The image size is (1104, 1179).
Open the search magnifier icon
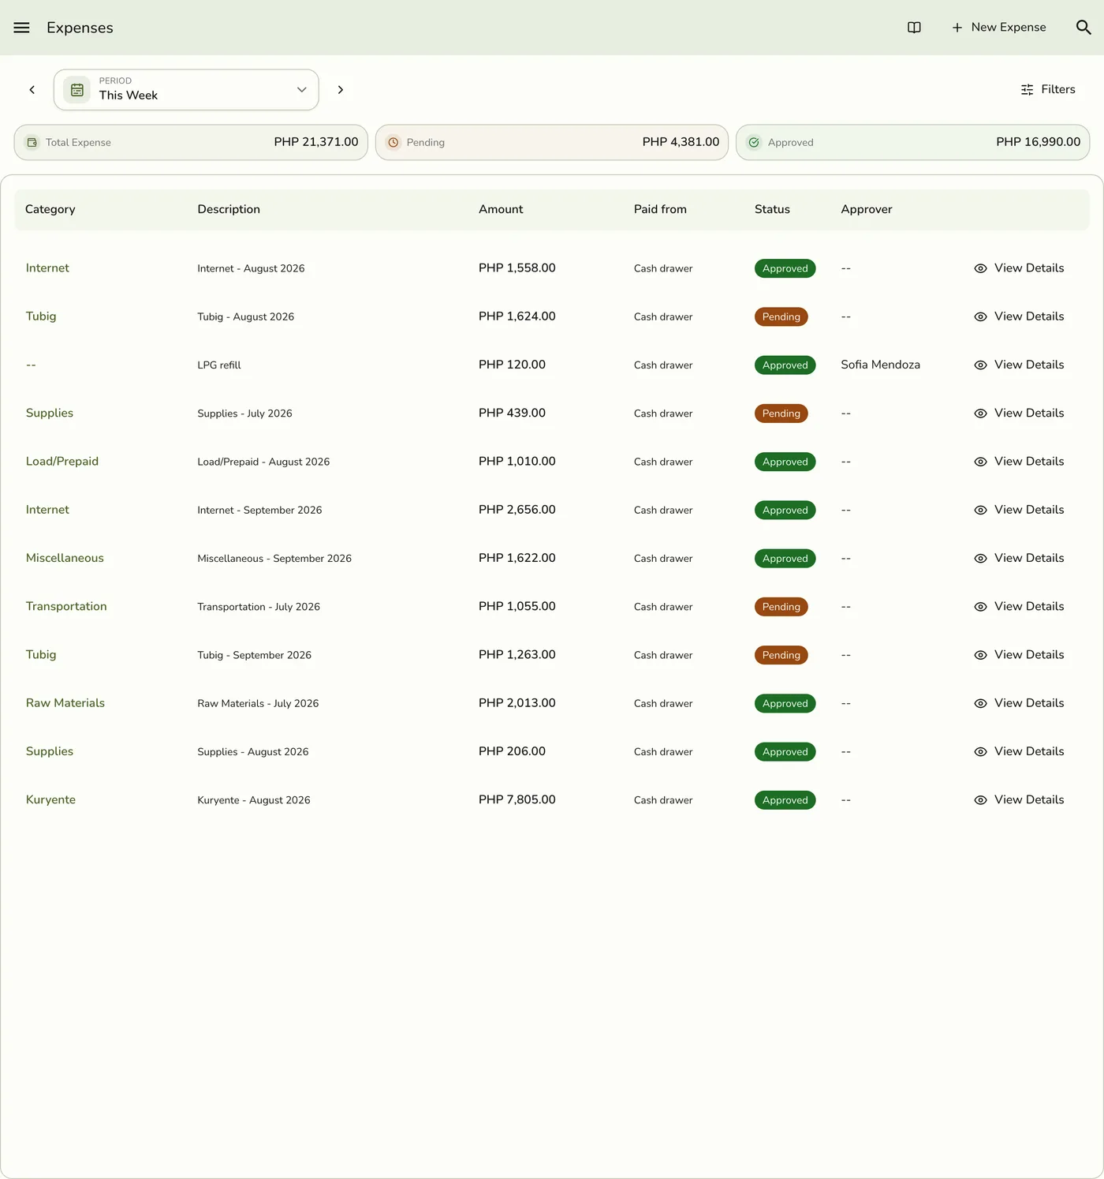click(x=1083, y=28)
